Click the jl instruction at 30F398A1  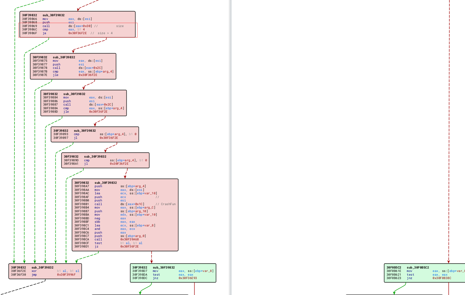click(x=96, y=164)
